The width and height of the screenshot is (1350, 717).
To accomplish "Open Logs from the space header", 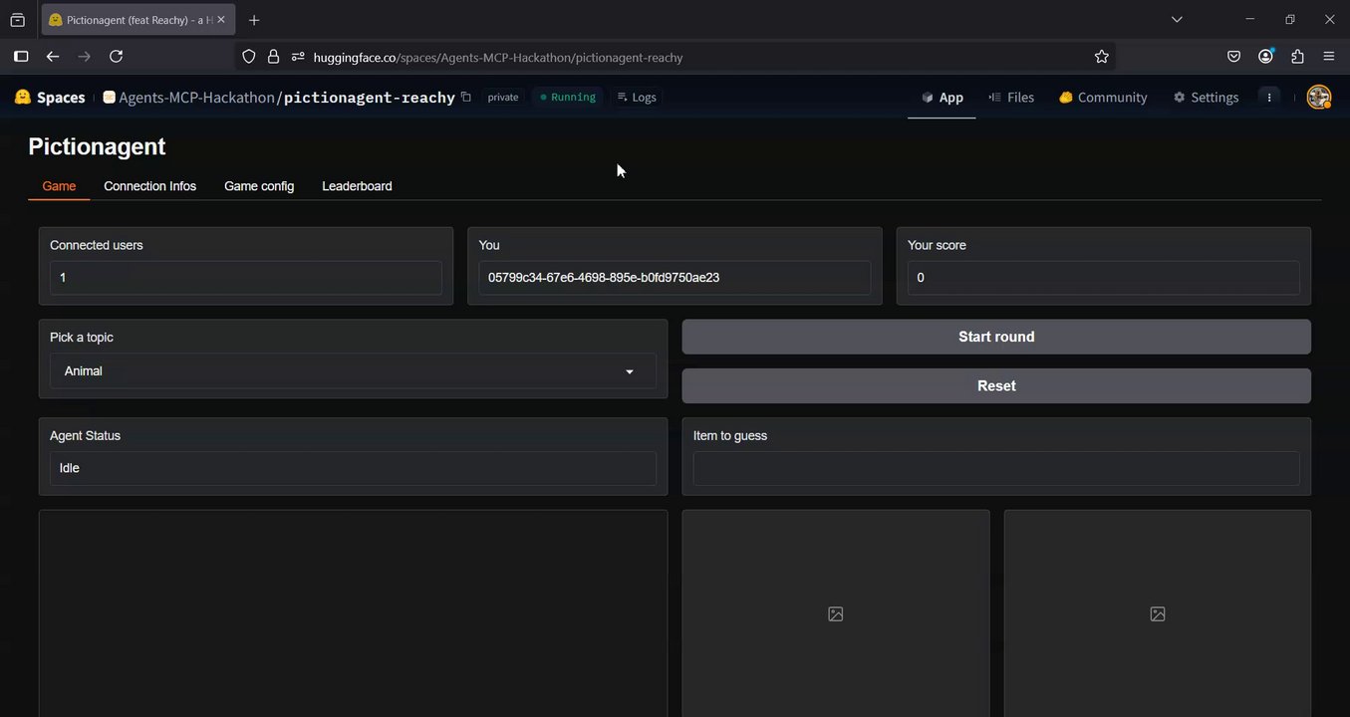I will [x=637, y=97].
